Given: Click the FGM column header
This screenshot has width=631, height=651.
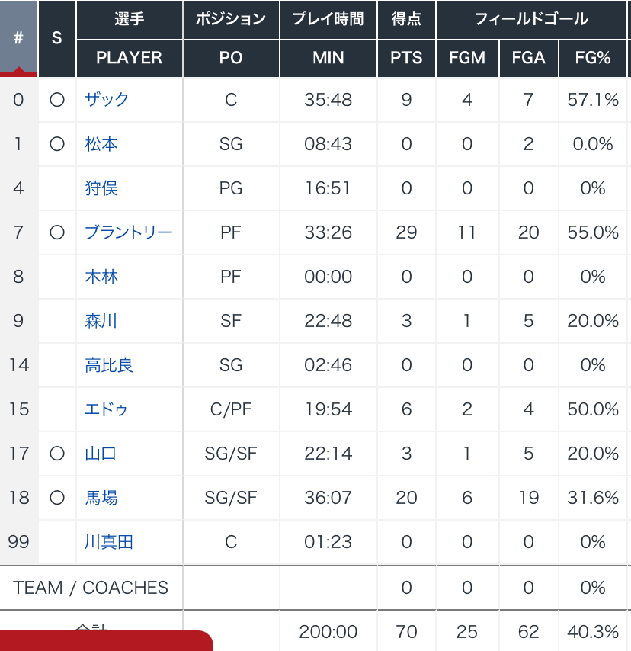Looking at the screenshot, I should pyautogui.click(x=467, y=58).
